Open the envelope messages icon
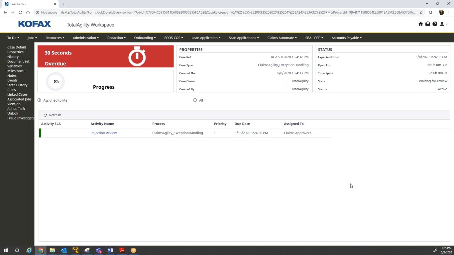This screenshot has width=454, height=255. (x=428, y=24)
